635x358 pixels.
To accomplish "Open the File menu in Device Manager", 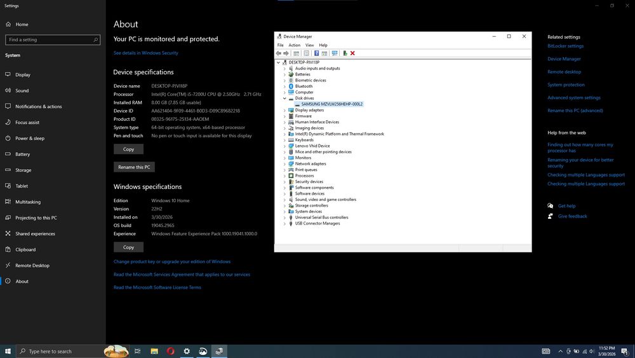I will [x=280, y=45].
